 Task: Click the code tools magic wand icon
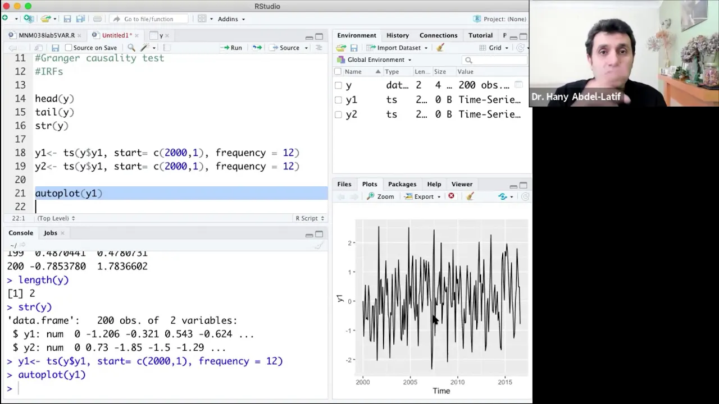point(144,48)
